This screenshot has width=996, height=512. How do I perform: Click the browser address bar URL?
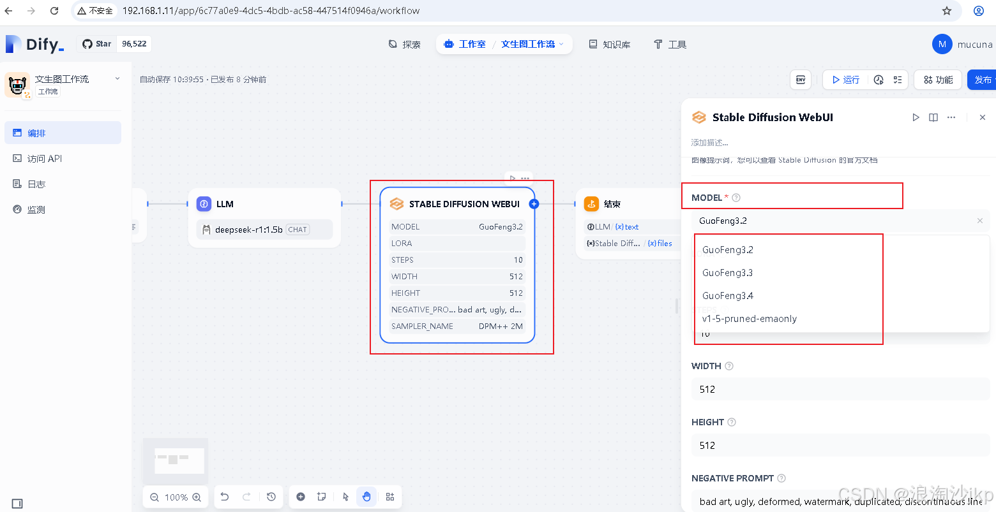pyautogui.click(x=271, y=11)
